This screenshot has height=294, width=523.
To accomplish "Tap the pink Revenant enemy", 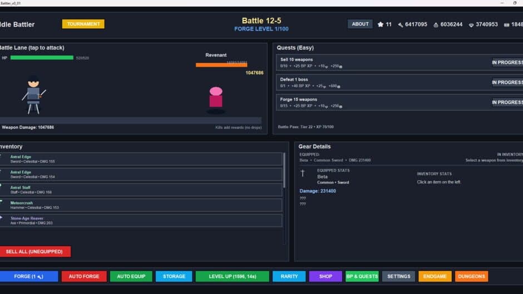I will pyautogui.click(x=216, y=98).
